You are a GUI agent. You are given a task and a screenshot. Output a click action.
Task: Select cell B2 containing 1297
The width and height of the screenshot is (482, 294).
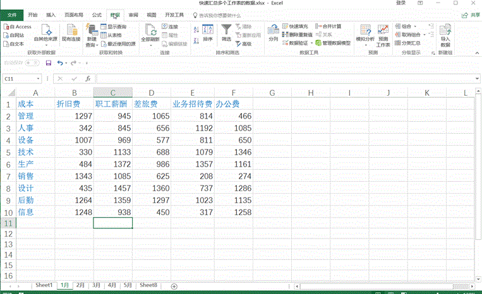[x=74, y=116]
